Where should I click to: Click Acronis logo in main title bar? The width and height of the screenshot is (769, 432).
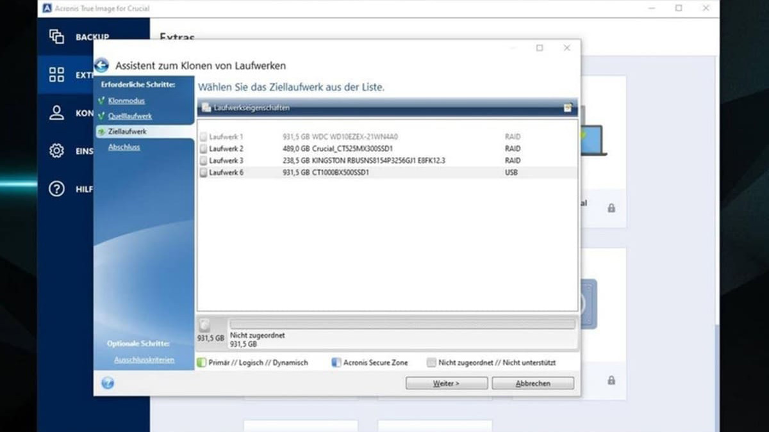tap(47, 8)
